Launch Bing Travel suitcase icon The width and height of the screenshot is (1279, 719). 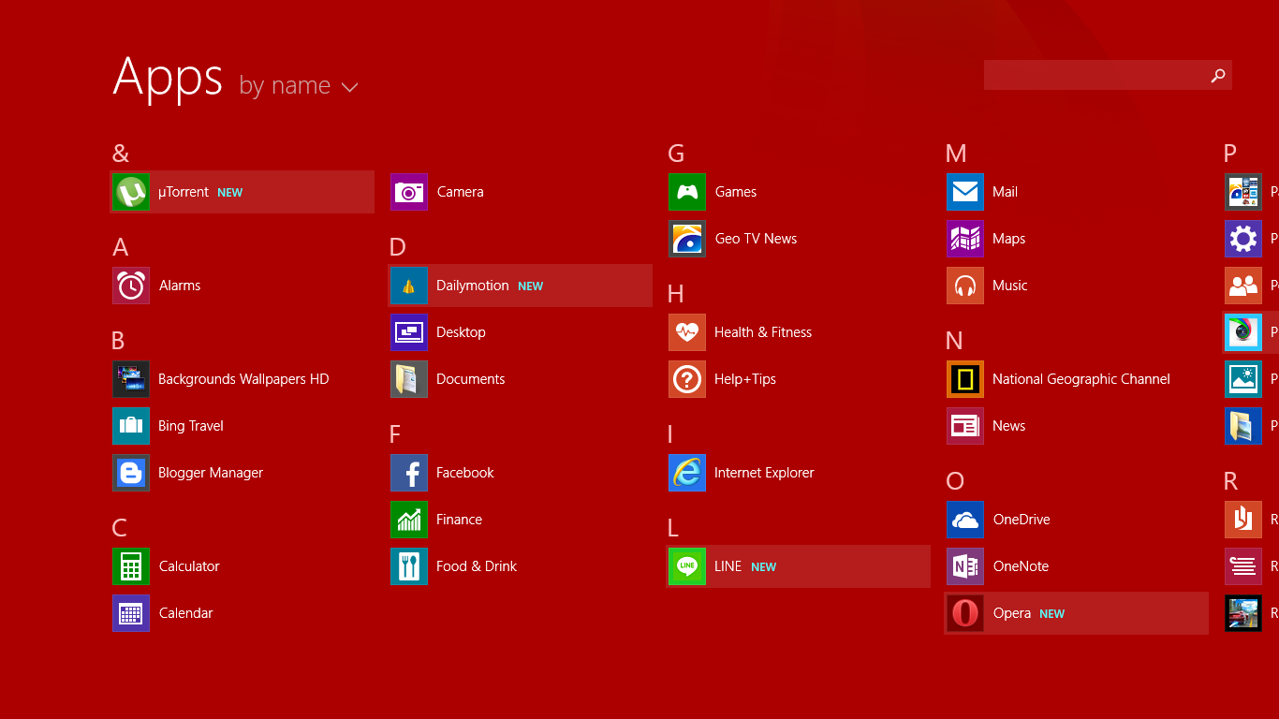pyautogui.click(x=131, y=426)
